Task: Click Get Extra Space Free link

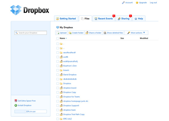Action: coord(27,101)
